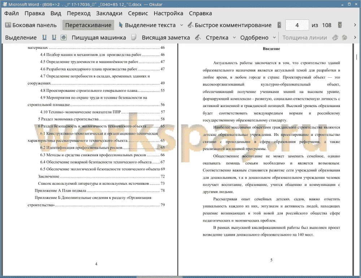
Task: Select the Одобрено stamp tool
Action: (x=254, y=38)
